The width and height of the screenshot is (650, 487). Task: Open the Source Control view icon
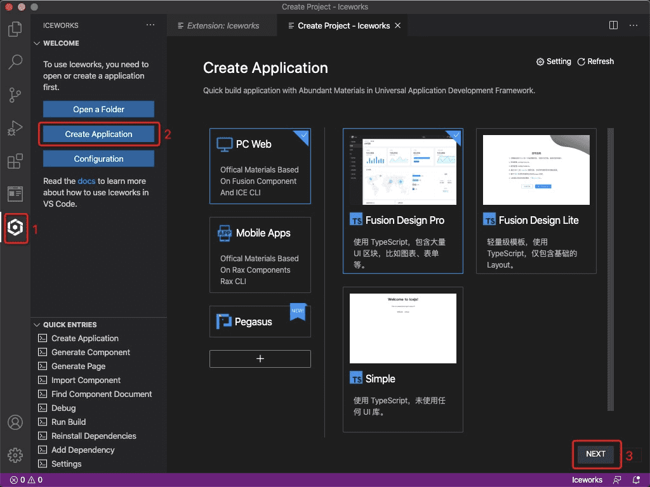[x=15, y=95]
